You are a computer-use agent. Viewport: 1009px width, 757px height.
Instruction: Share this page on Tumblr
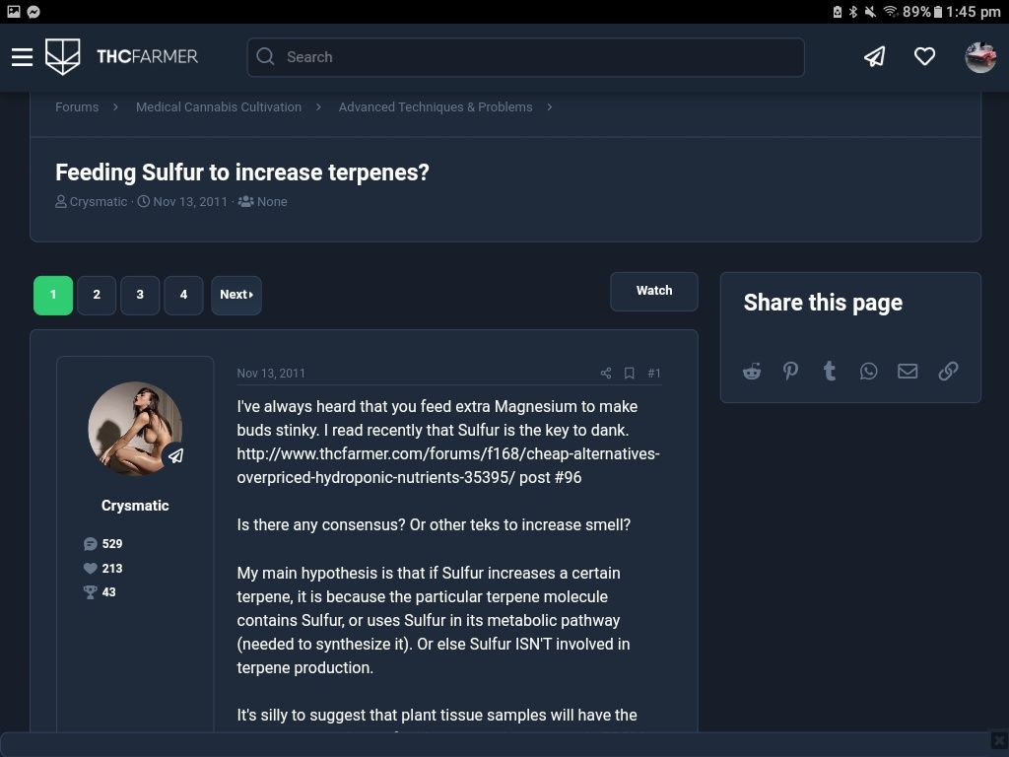click(830, 371)
